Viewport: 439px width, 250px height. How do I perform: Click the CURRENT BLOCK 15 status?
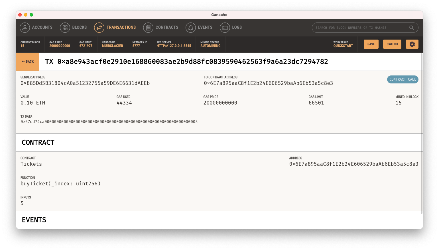click(x=30, y=44)
